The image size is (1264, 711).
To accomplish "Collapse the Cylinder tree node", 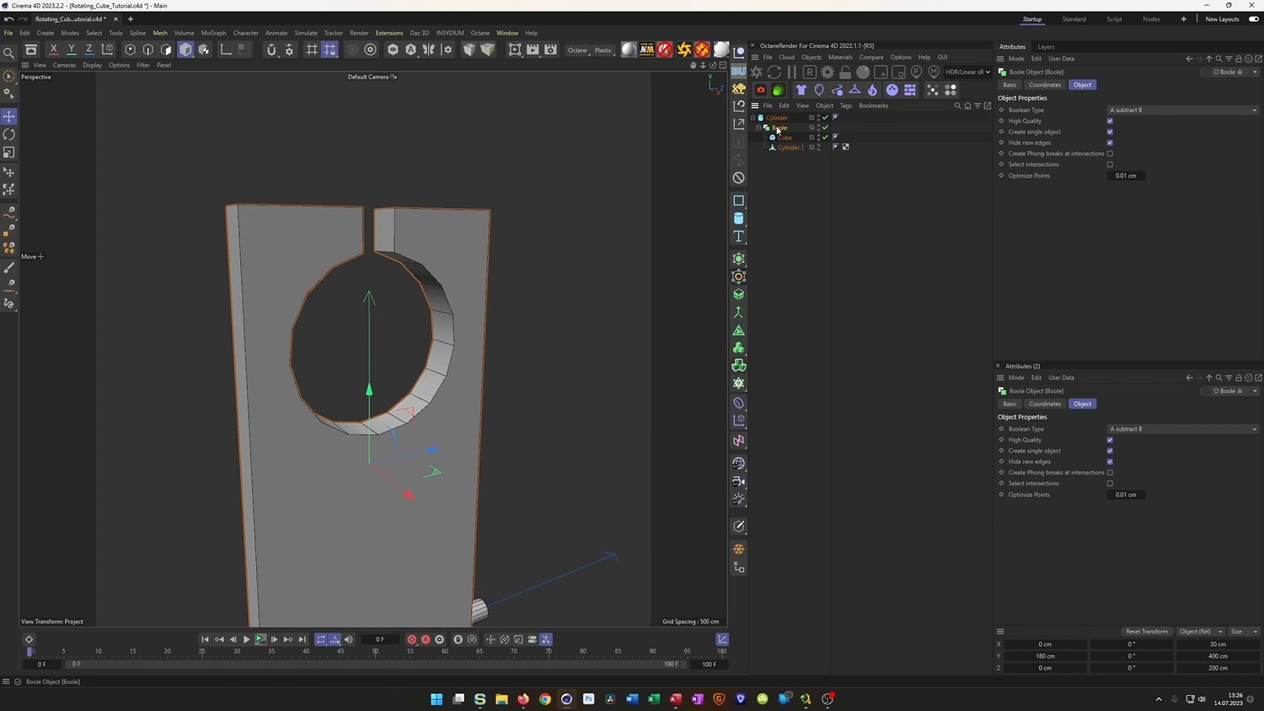I will 753,118.
